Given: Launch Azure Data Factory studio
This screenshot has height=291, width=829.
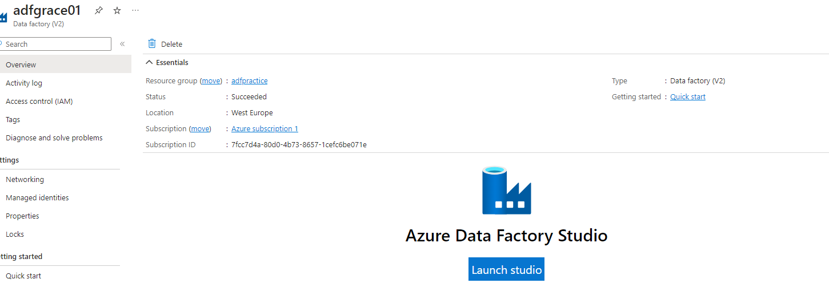Looking at the screenshot, I should tap(506, 270).
